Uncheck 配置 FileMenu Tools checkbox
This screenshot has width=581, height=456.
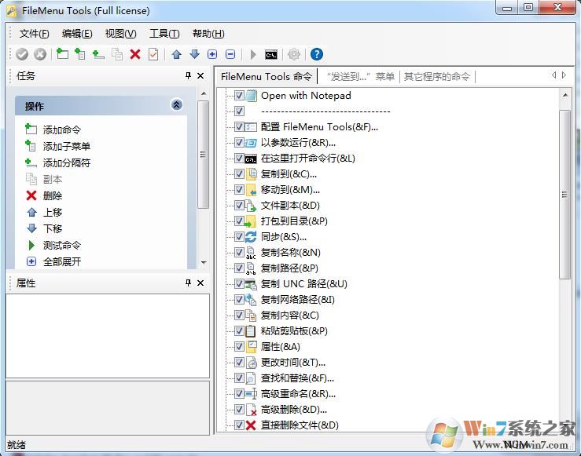tap(239, 127)
